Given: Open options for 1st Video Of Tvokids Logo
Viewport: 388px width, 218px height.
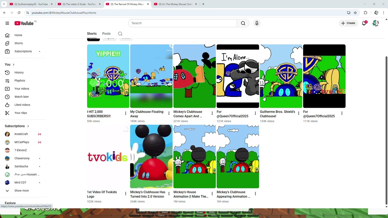Looking at the screenshot, I should click(125, 194).
